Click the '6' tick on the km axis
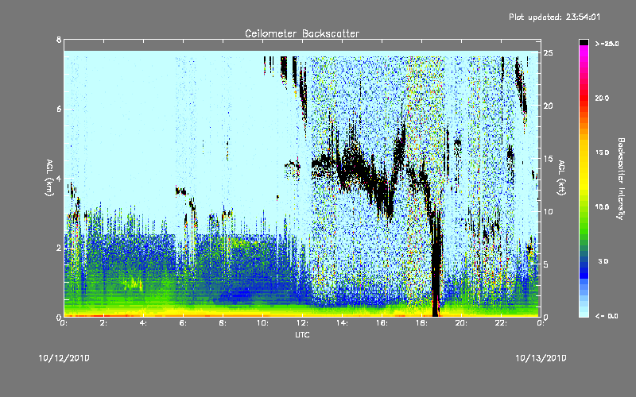 point(59,109)
